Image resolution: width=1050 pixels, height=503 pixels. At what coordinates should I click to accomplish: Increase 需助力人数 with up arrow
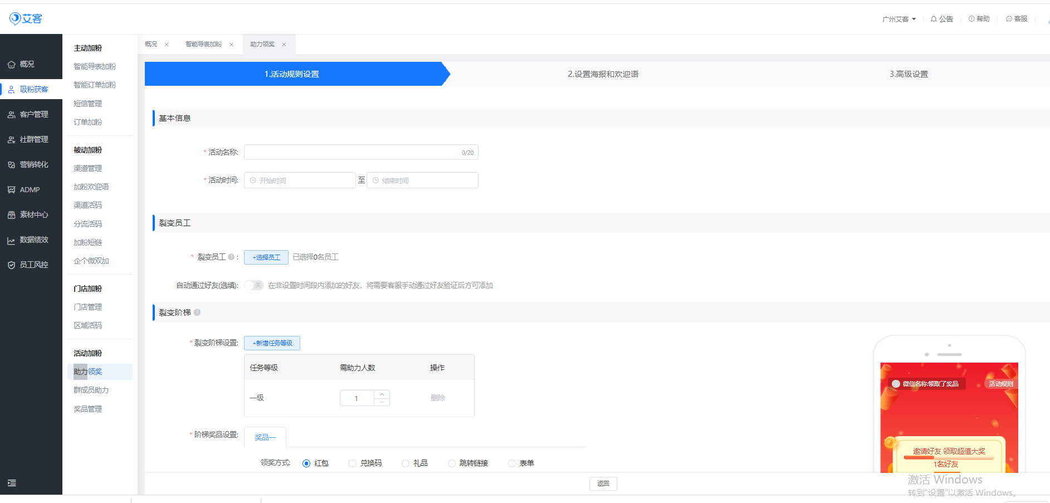[x=382, y=394]
